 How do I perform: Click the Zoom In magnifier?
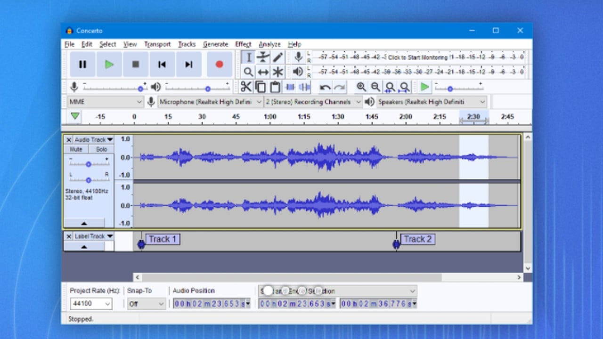pos(361,87)
